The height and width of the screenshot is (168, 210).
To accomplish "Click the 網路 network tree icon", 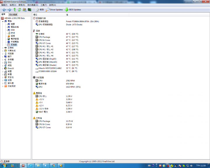I will 6,66.
